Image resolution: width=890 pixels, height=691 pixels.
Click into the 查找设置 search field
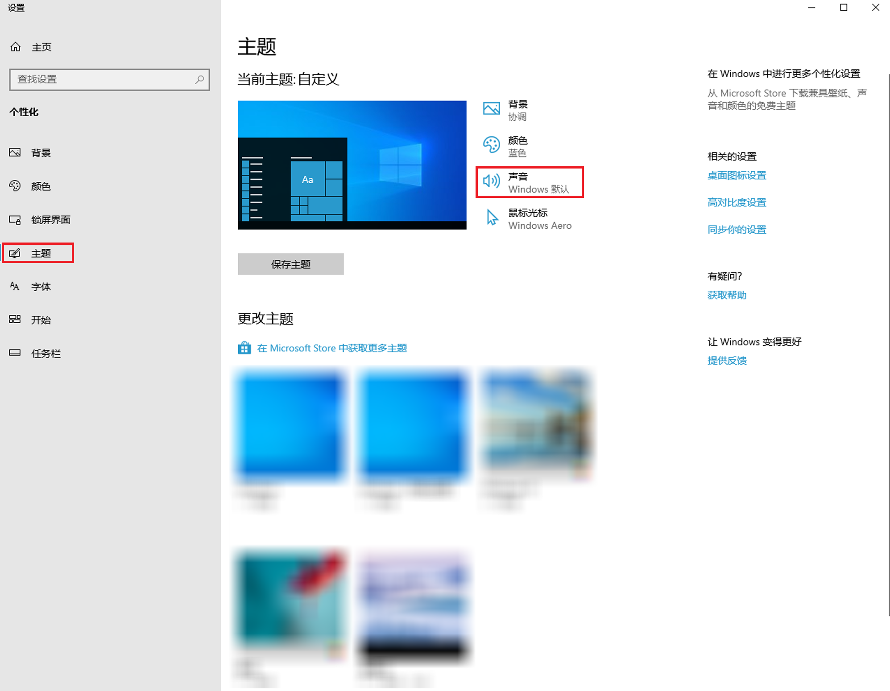pos(103,79)
